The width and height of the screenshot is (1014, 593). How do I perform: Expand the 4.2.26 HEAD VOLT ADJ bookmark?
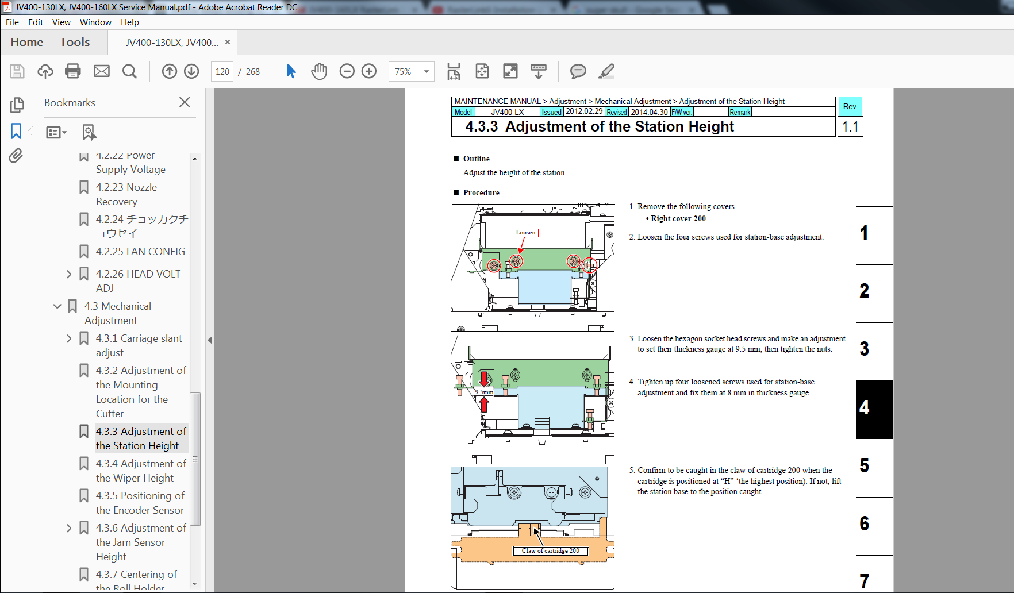(69, 274)
